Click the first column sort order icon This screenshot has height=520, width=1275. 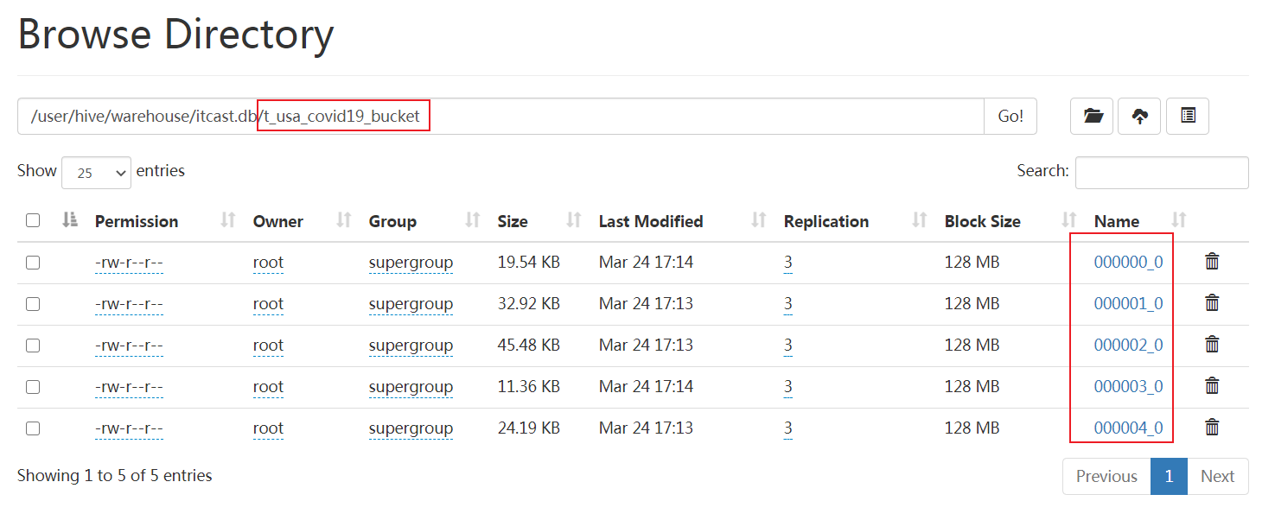[71, 220]
